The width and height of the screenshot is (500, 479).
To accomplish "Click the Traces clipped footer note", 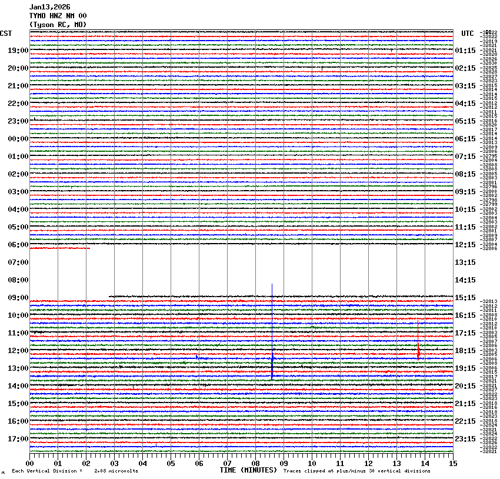I will click(x=356, y=471).
